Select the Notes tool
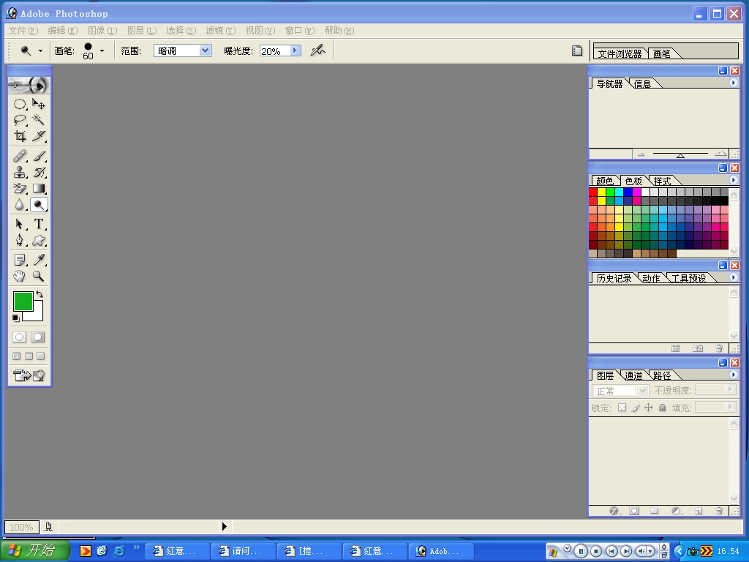 click(x=20, y=260)
